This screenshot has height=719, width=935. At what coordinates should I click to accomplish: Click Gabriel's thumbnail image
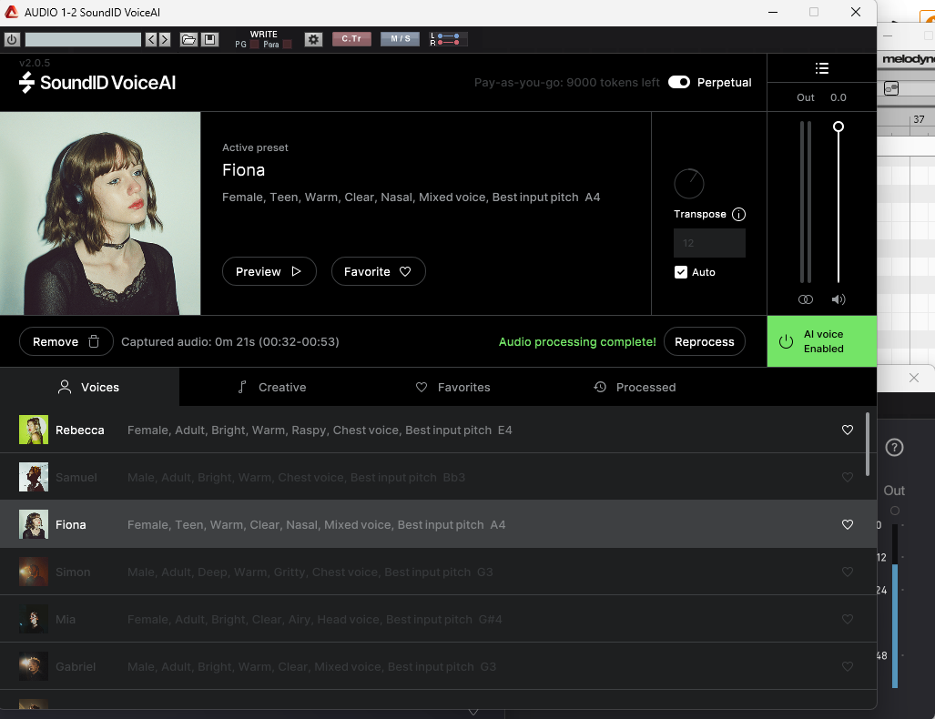pyautogui.click(x=34, y=666)
